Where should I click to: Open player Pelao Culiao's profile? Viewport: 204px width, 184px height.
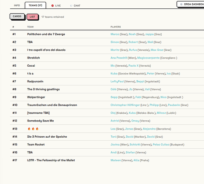click(161, 145)
